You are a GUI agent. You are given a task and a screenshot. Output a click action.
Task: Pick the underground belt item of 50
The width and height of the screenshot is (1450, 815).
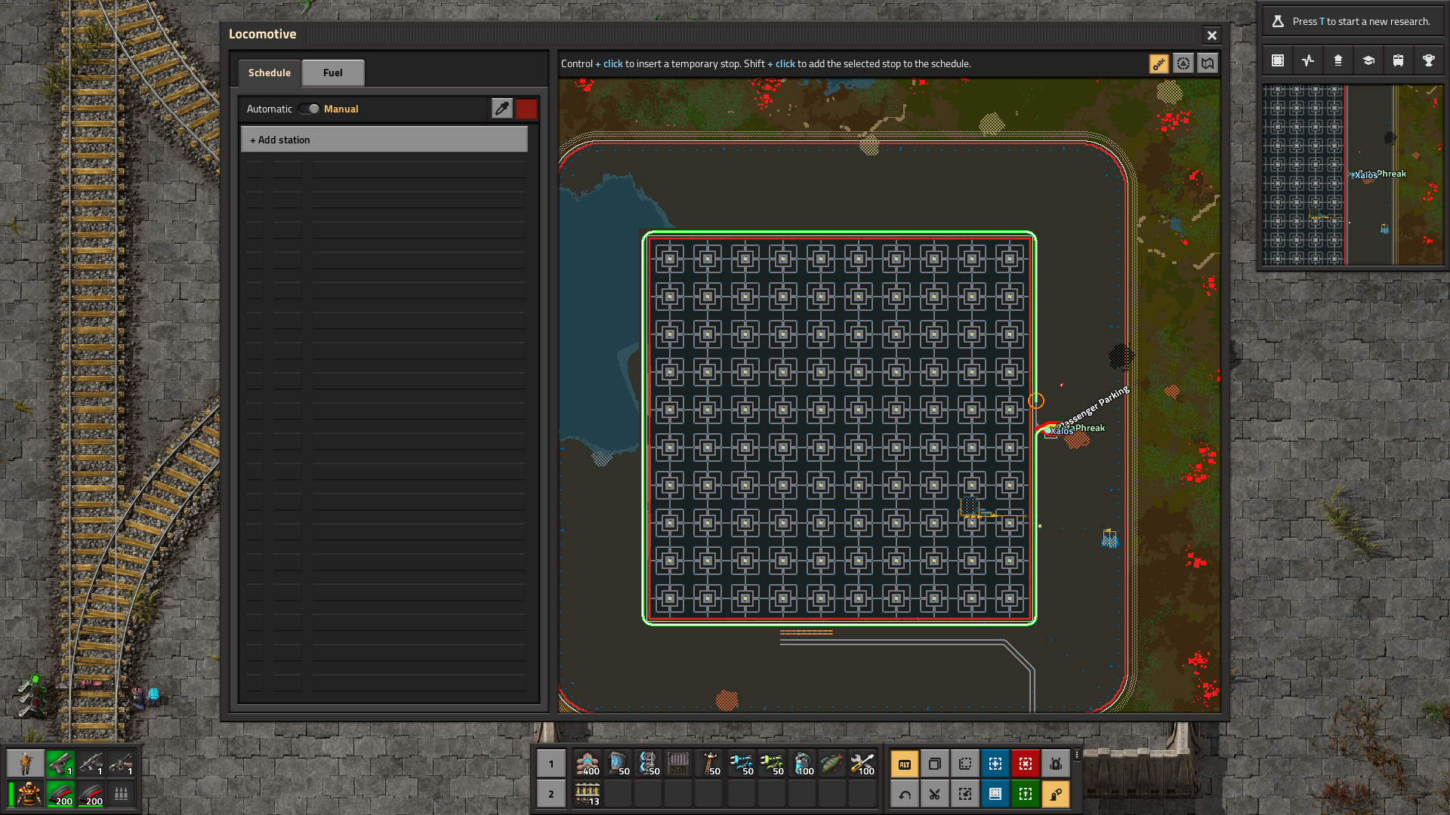[618, 764]
